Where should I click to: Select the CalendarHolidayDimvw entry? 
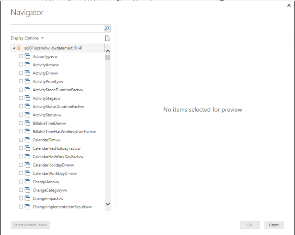point(53,165)
